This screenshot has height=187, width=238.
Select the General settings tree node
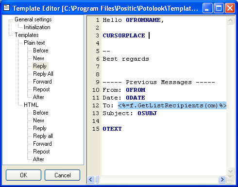pos(33,19)
